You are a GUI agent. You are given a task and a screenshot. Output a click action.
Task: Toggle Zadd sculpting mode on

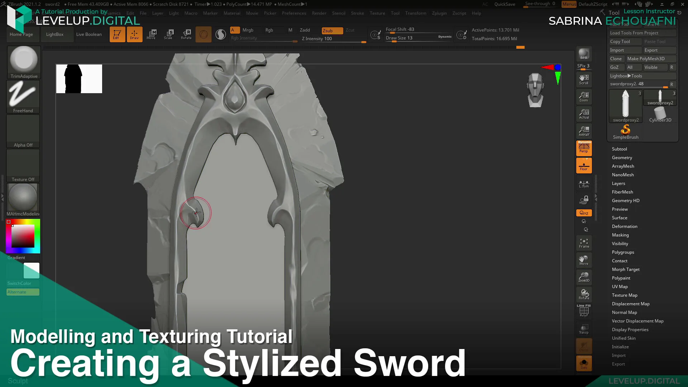(x=304, y=30)
